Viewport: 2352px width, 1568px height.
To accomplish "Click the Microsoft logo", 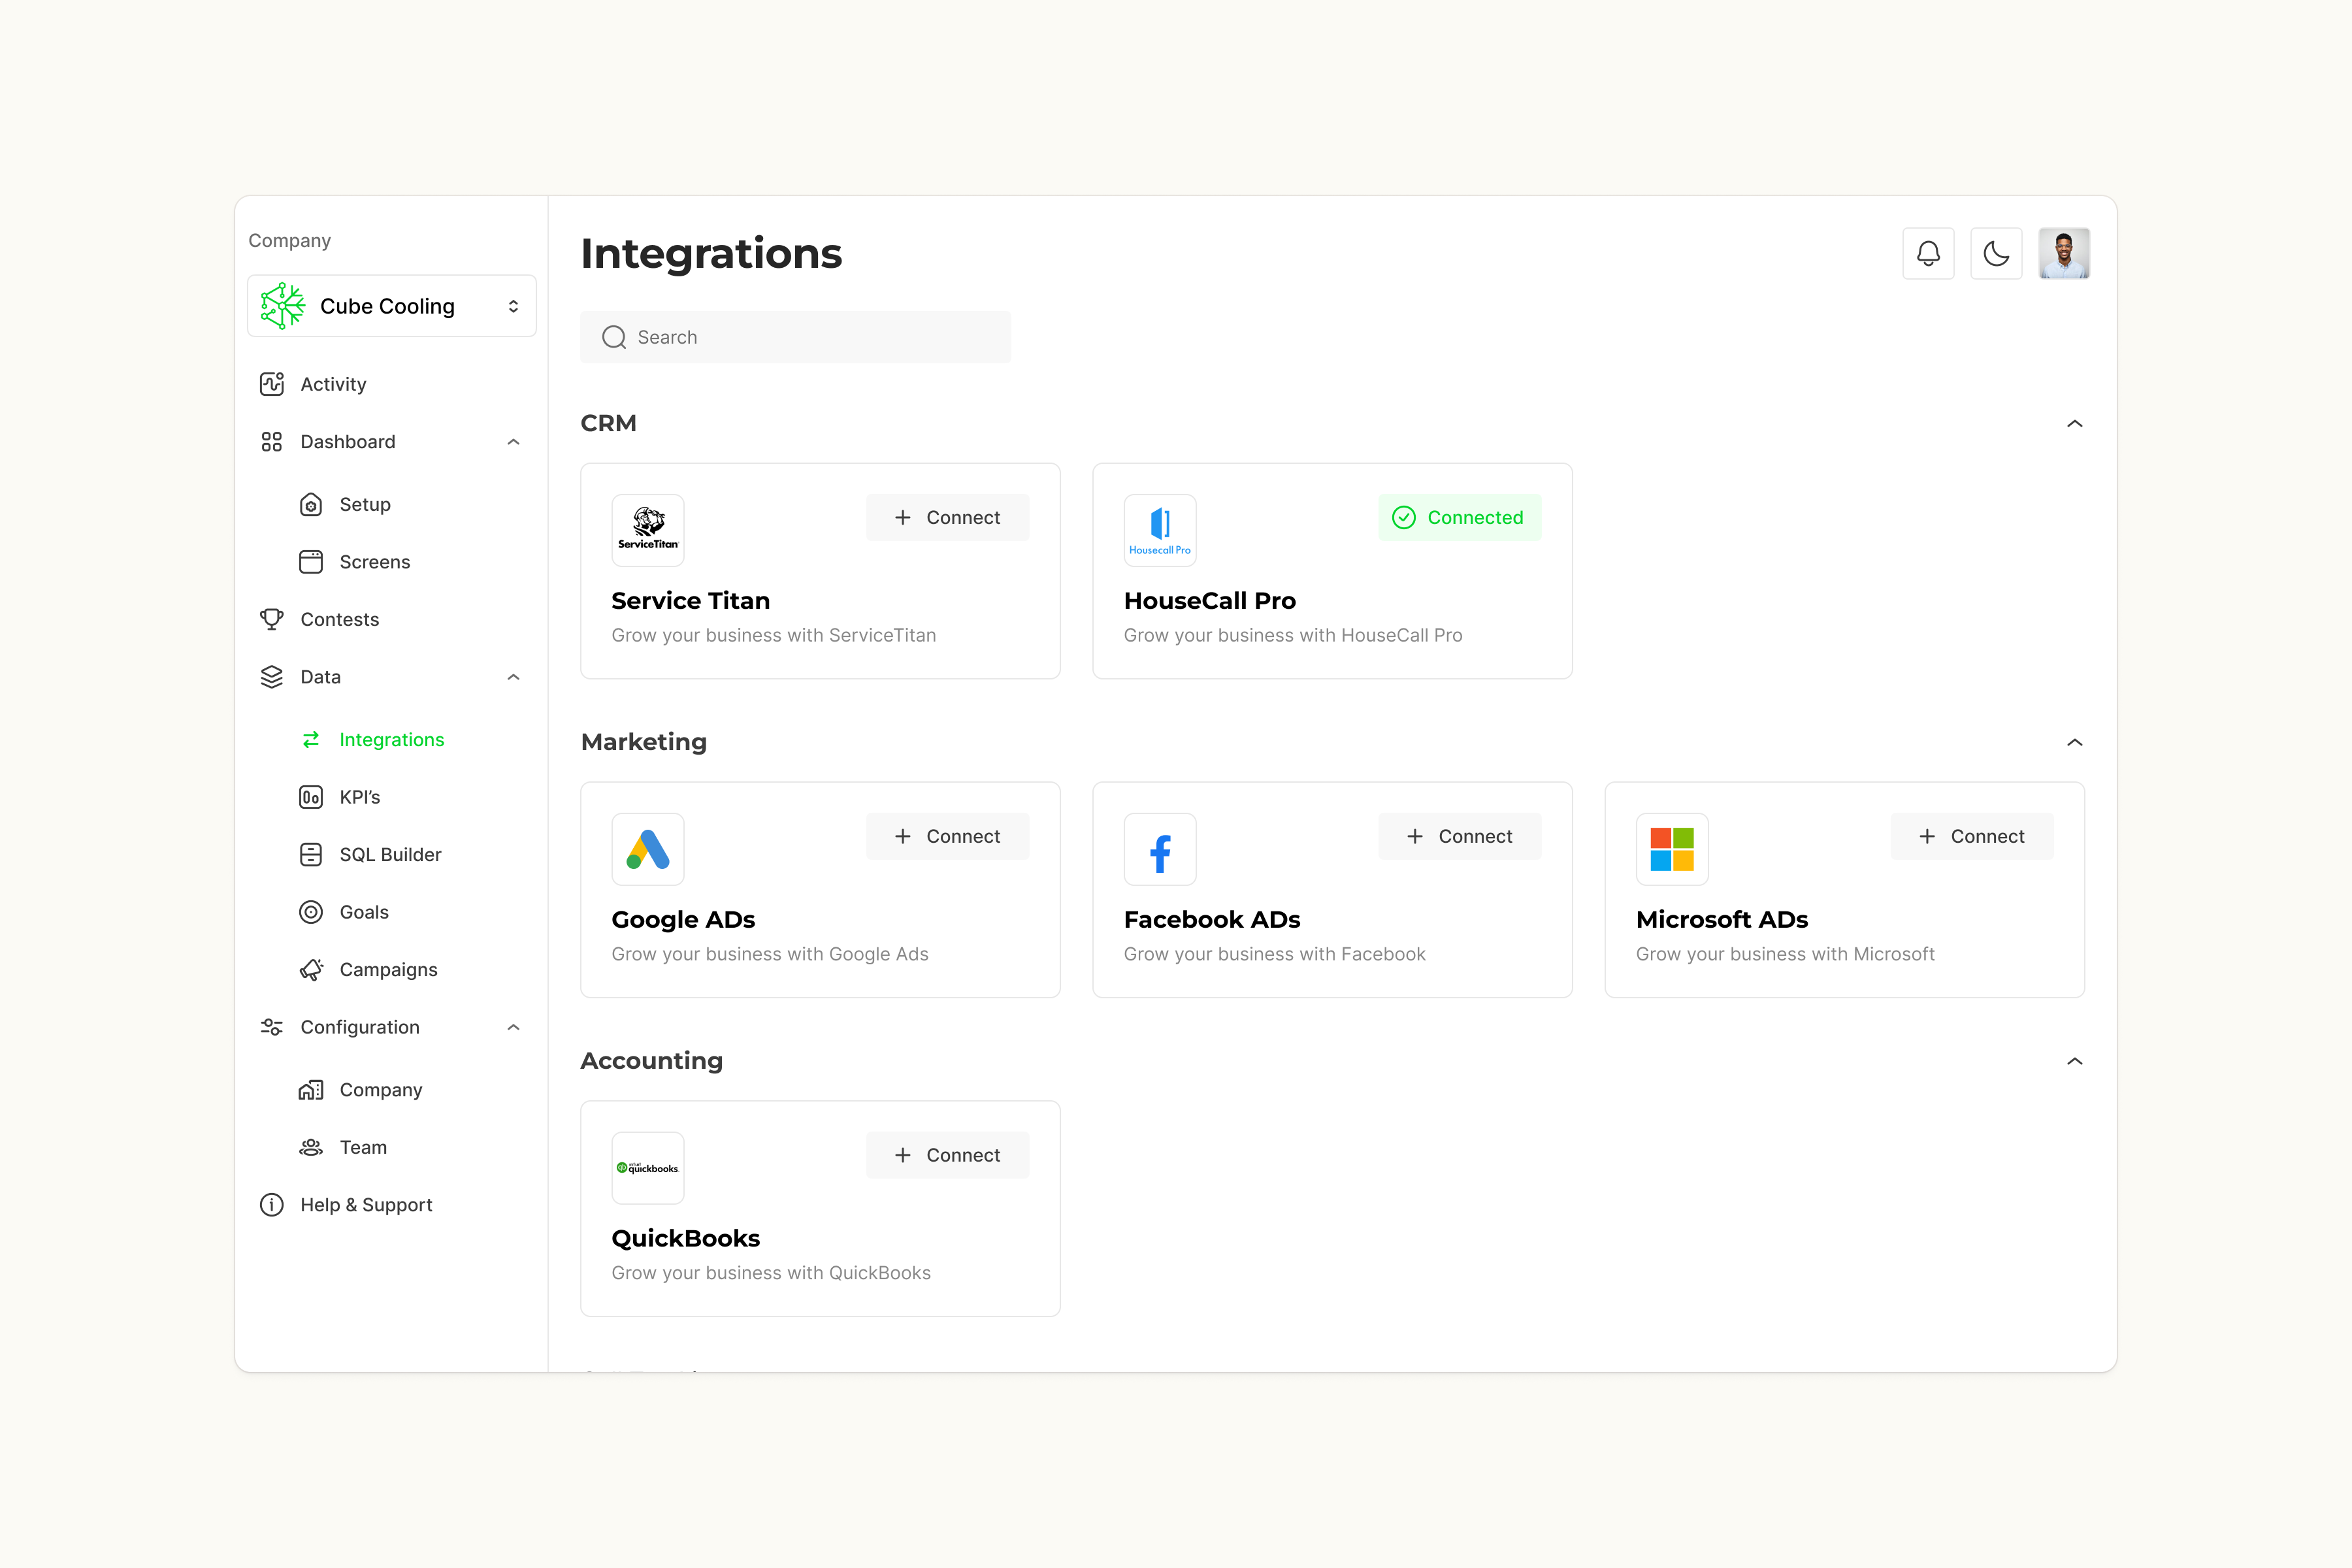I will tap(1672, 849).
